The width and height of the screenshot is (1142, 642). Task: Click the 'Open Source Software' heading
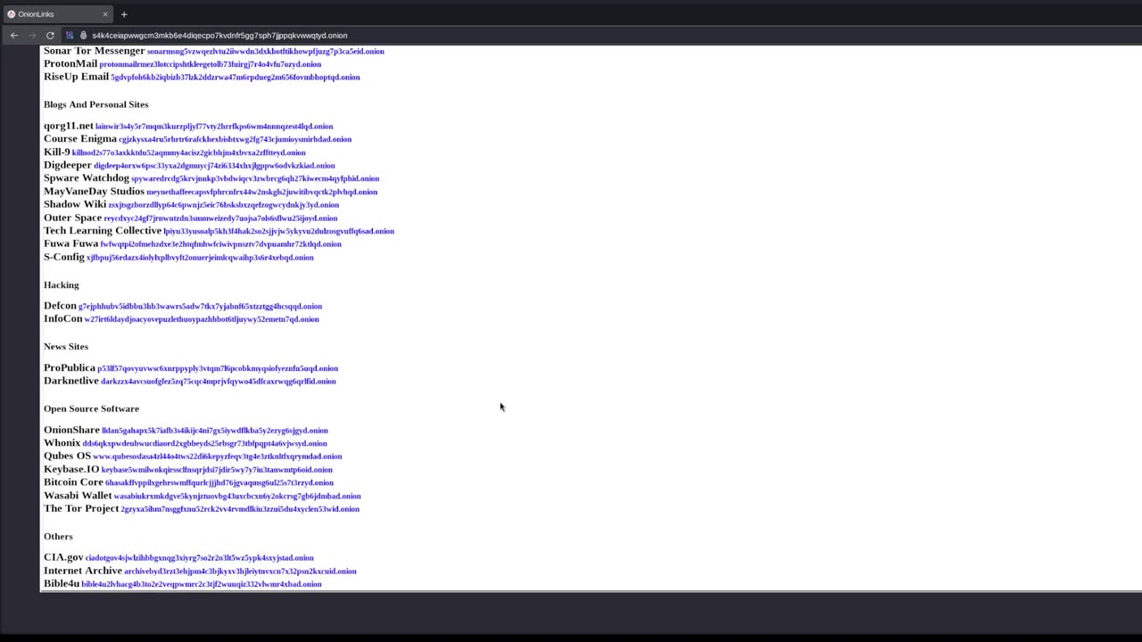click(92, 408)
